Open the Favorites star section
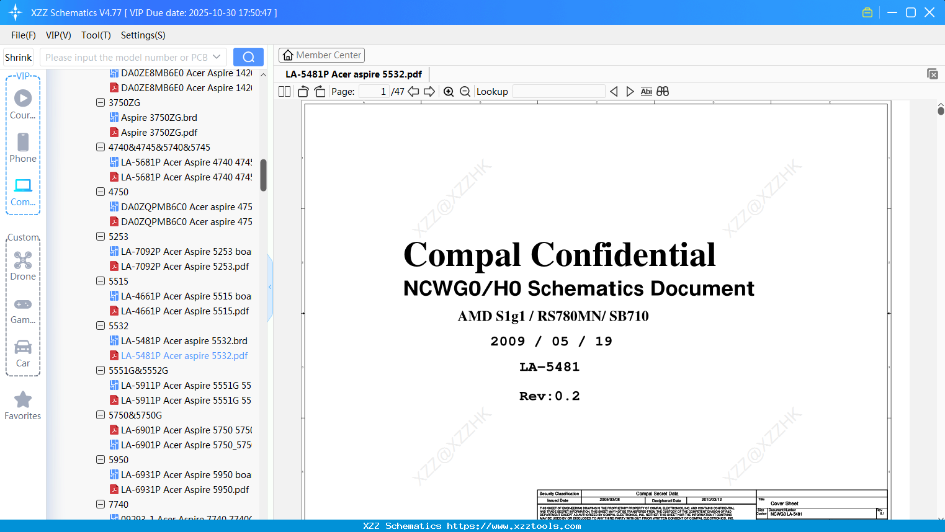Viewport: 945px width, 532px height. coord(23,406)
